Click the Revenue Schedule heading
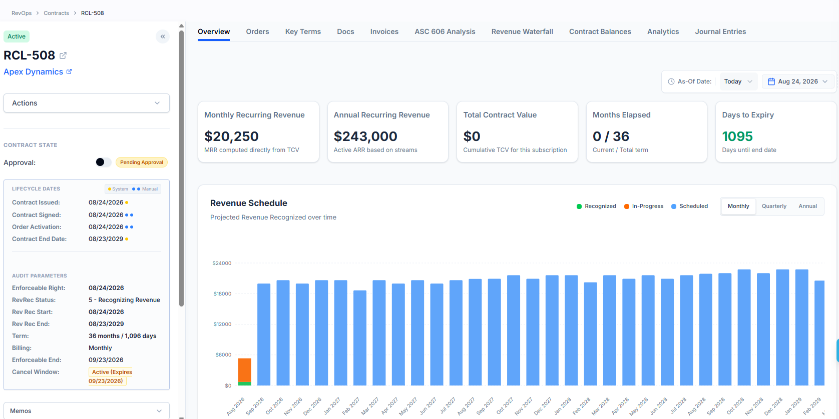This screenshot has width=839, height=419. tap(249, 203)
